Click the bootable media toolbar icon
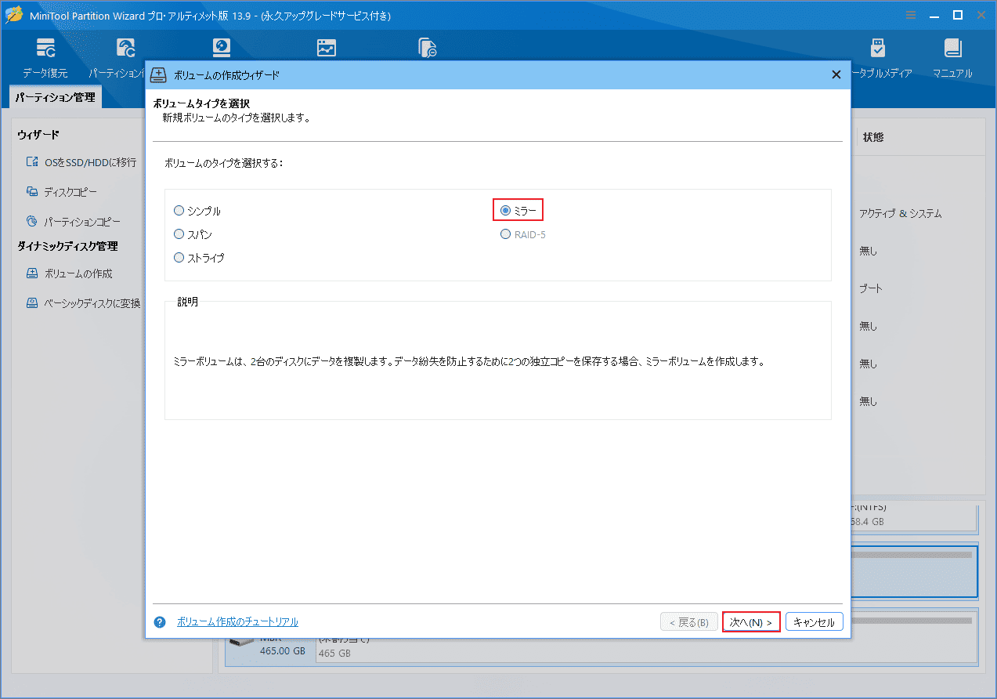The height and width of the screenshot is (699, 997). (x=878, y=48)
